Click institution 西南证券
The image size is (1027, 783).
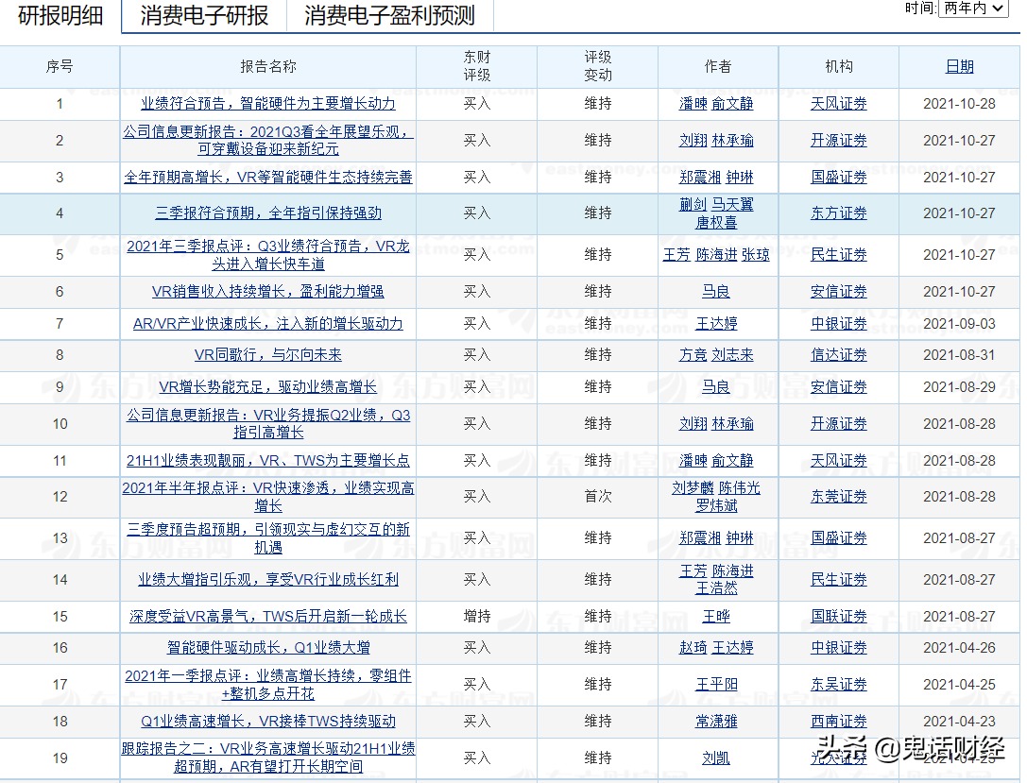tap(839, 722)
